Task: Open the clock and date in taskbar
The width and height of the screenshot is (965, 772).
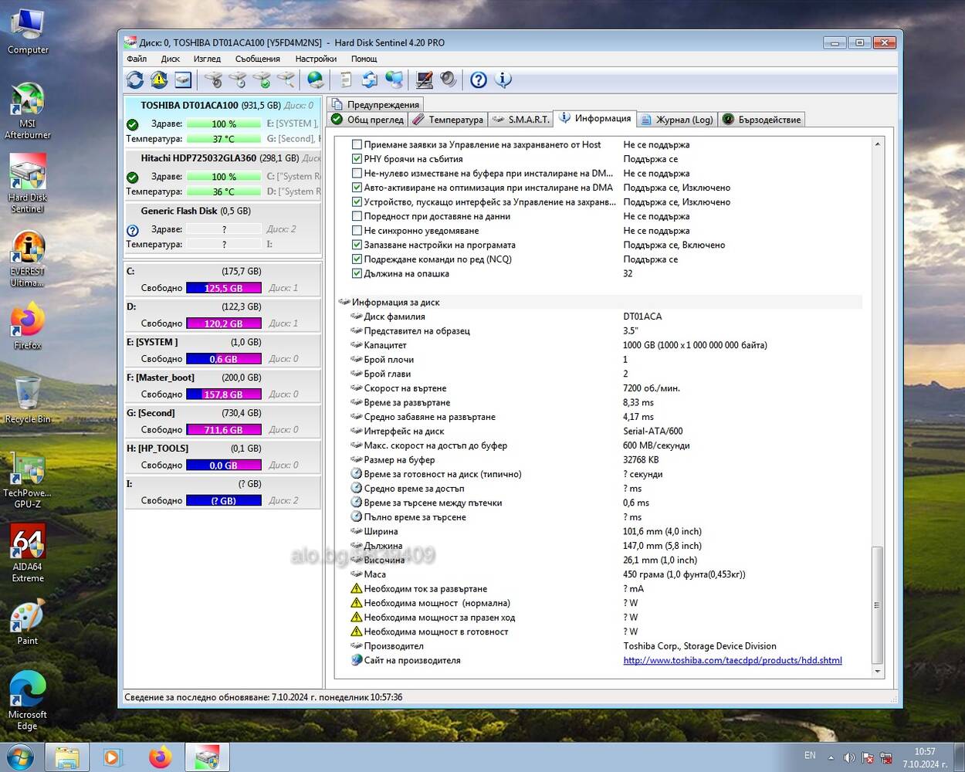Action: [925, 757]
